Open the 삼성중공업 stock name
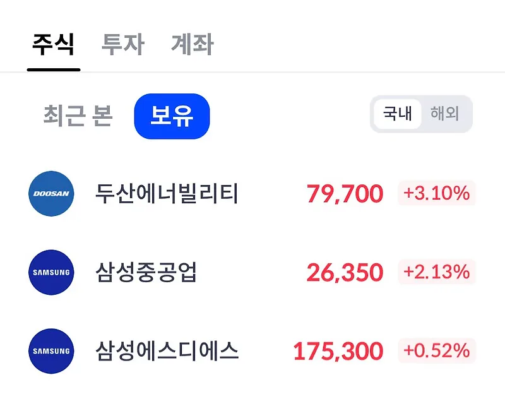 point(146,272)
